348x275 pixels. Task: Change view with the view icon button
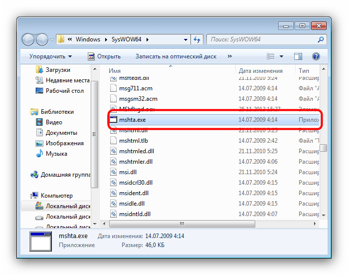[271, 56]
